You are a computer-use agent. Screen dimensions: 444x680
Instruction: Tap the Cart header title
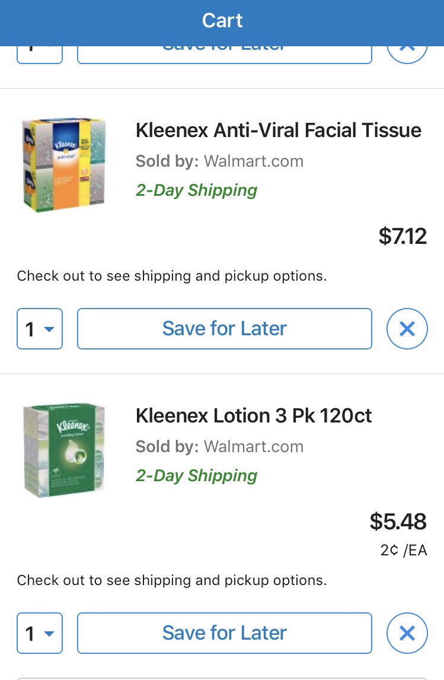point(222,21)
